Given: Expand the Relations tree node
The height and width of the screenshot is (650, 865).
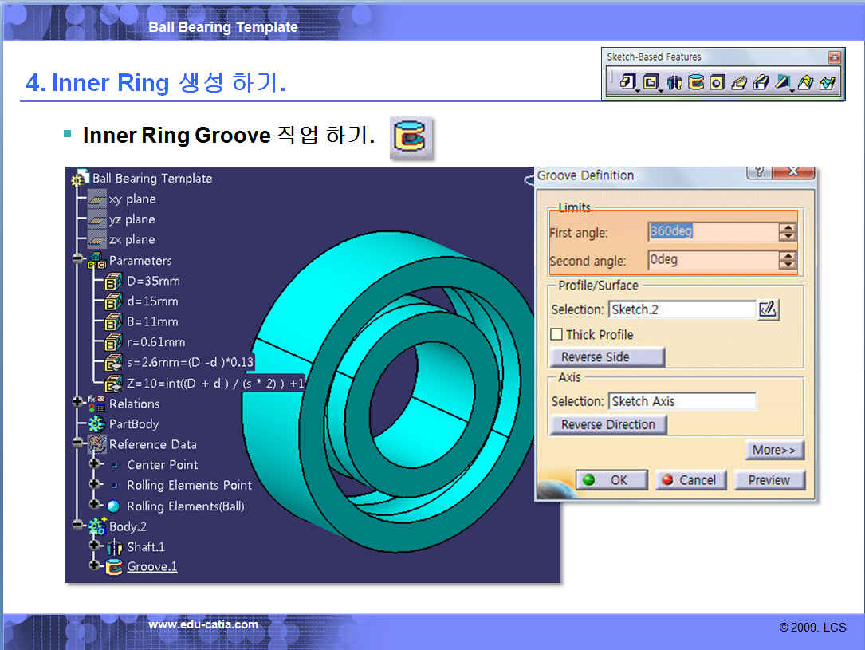Looking at the screenshot, I should [78, 404].
